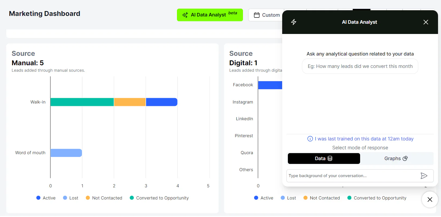Click the 'Pinterest' axis label
The height and width of the screenshot is (217, 441).
click(x=244, y=136)
